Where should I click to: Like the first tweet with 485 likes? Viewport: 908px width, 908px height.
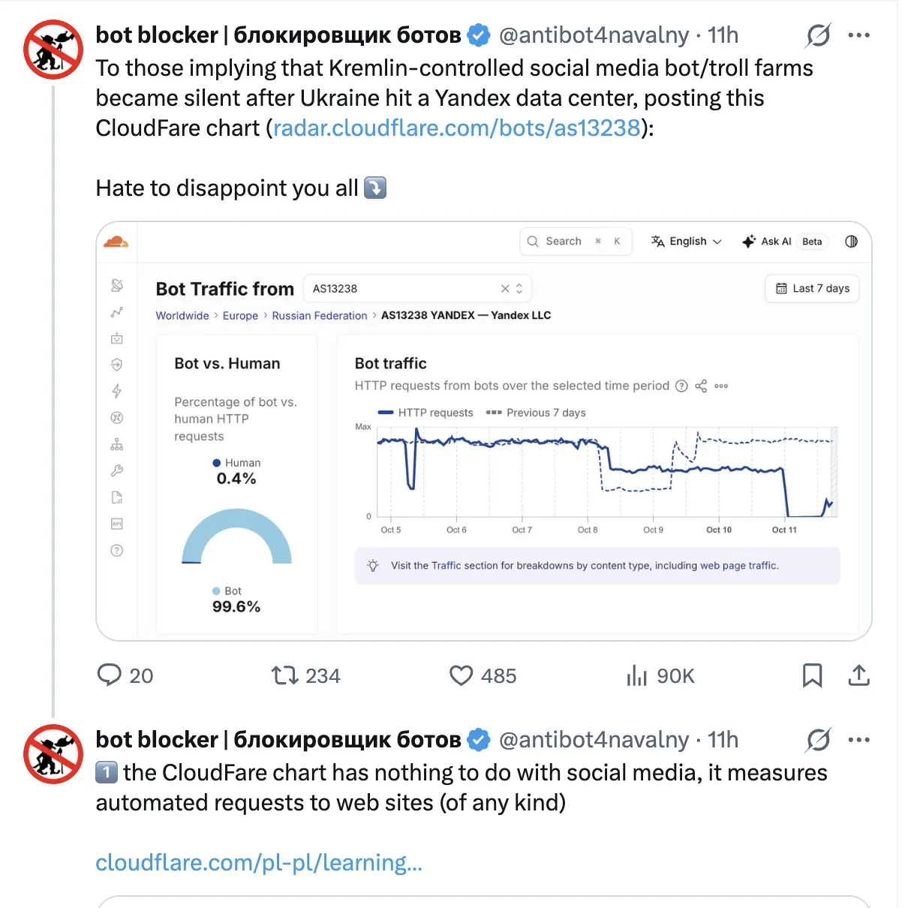[461, 675]
